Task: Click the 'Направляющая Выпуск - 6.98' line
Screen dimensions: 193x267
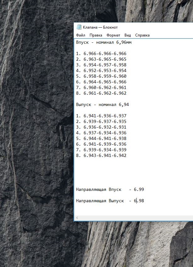Action: coord(110,201)
